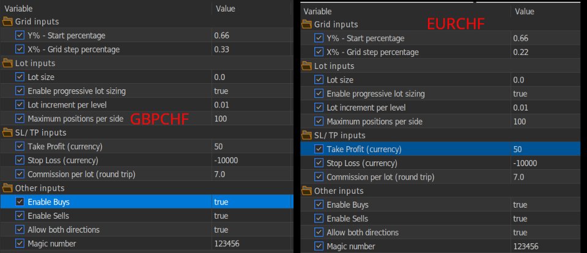Toggle Commission per lot checkbox in GBPCHF panel
Screen dimensions: 587x253
(x=20, y=174)
